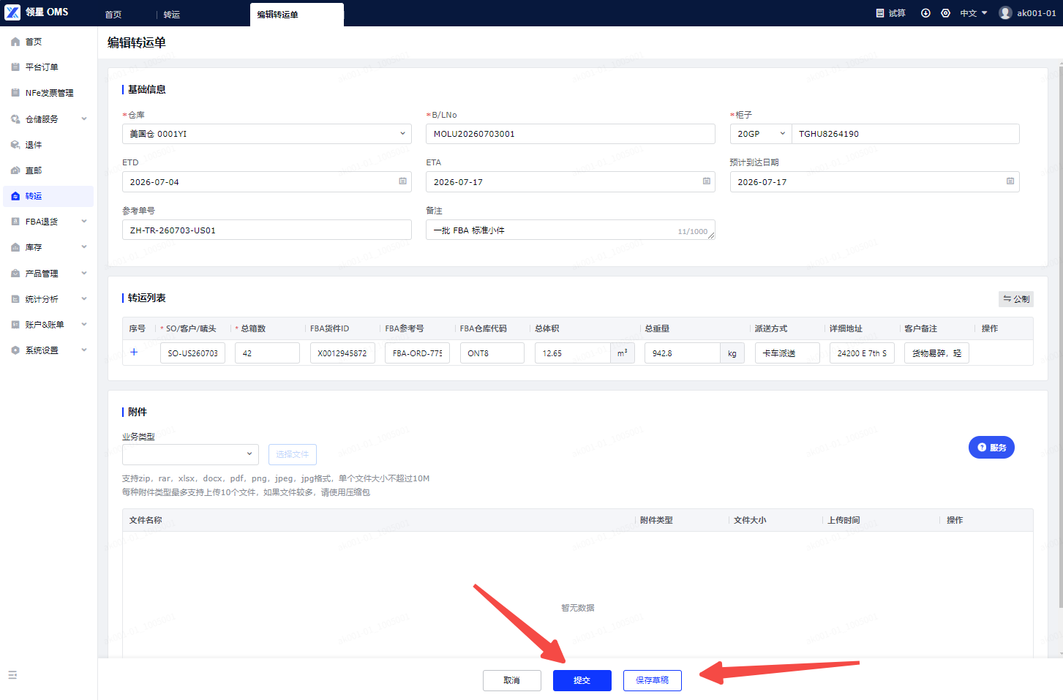The height and width of the screenshot is (700, 1063).
Task: Click the 提交 button
Action: click(x=582, y=680)
